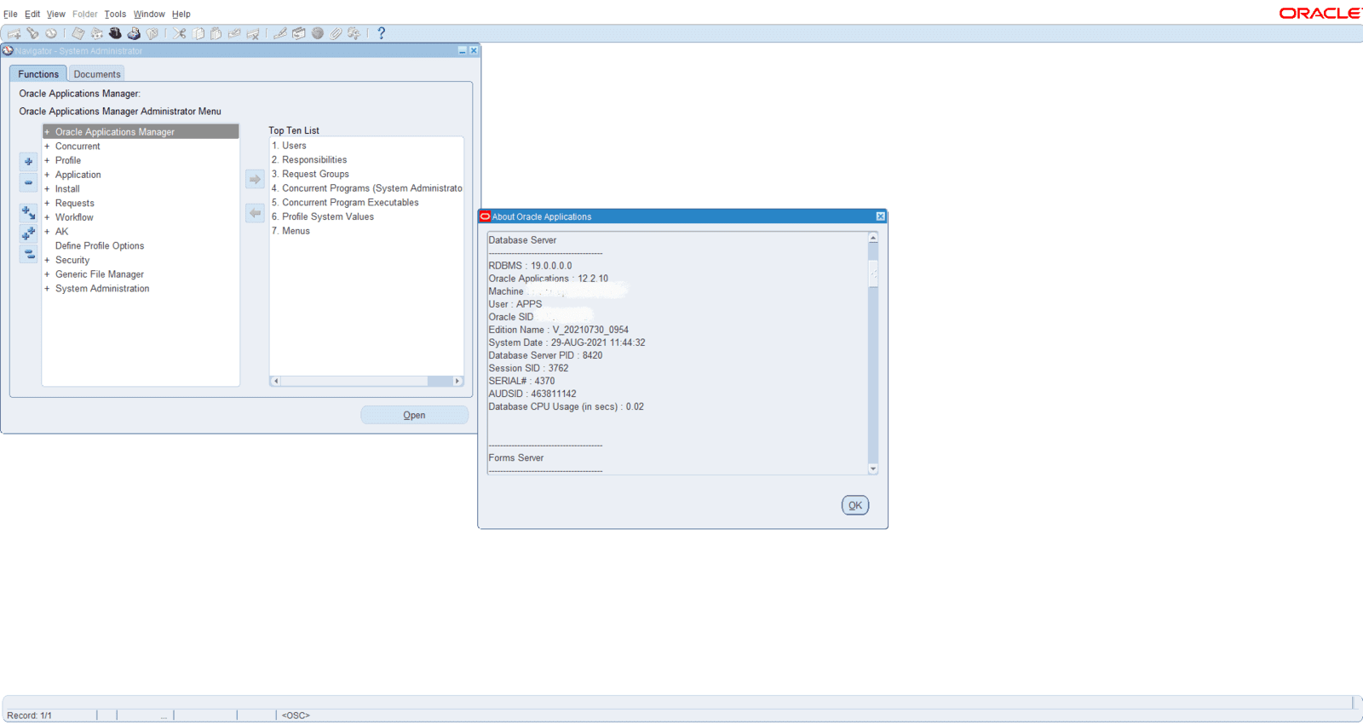Open the Edit menu
Image resolution: width=1363 pixels, height=725 pixels.
pos(32,14)
